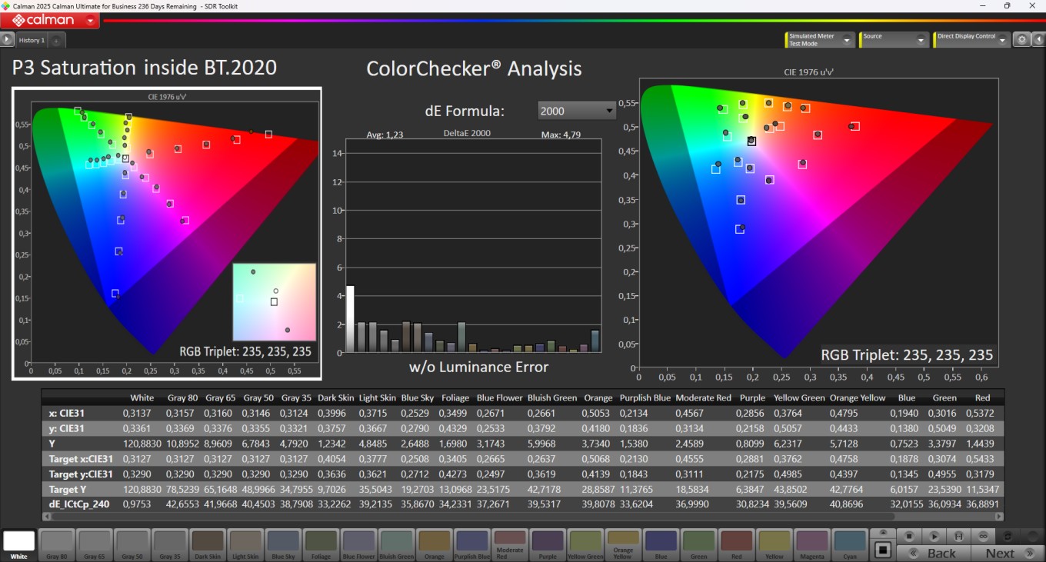Select the Blue Flower patch
This screenshot has height=562, width=1046.
pos(358,544)
